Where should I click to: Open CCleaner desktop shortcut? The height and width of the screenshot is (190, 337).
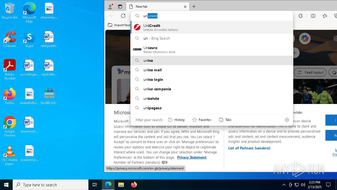click(x=10, y=40)
